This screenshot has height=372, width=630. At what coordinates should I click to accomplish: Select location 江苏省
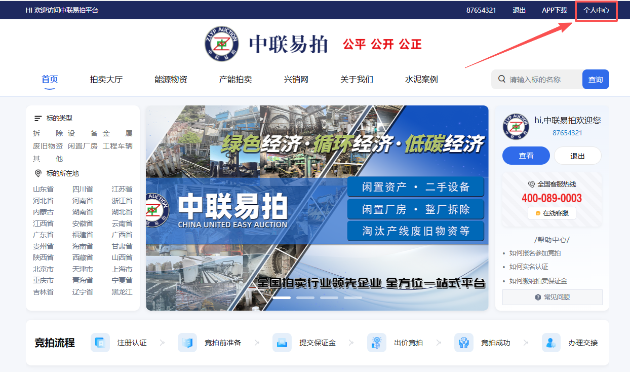click(x=122, y=189)
